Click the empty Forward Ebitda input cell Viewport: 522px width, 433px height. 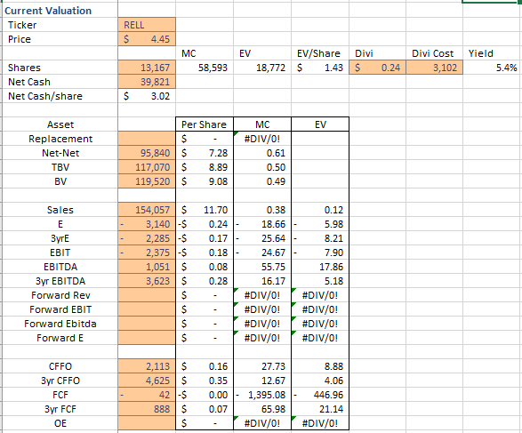click(x=147, y=324)
